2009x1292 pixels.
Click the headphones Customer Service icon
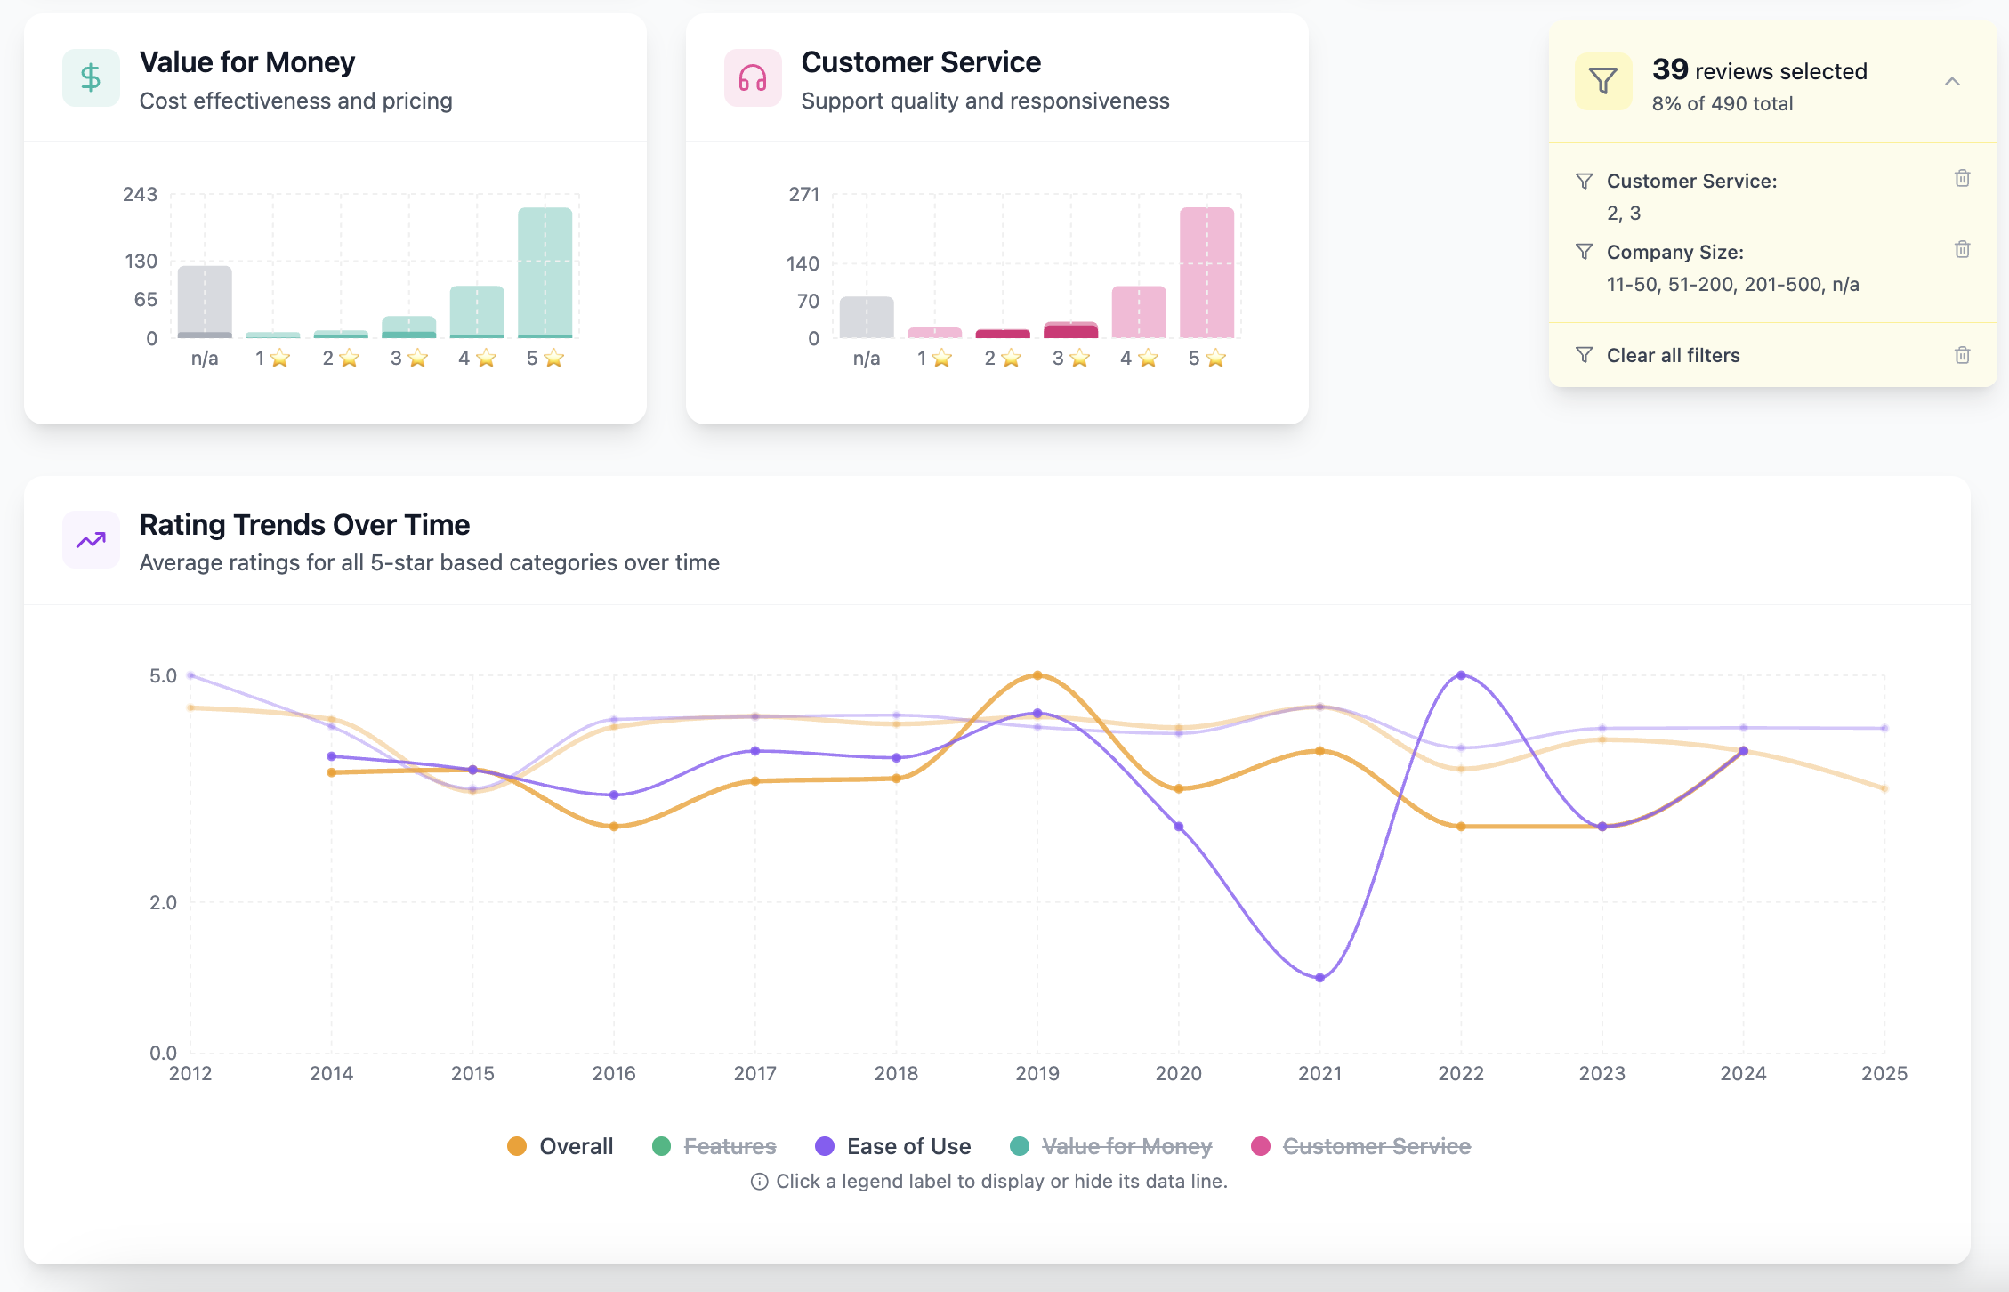pyautogui.click(x=753, y=78)
